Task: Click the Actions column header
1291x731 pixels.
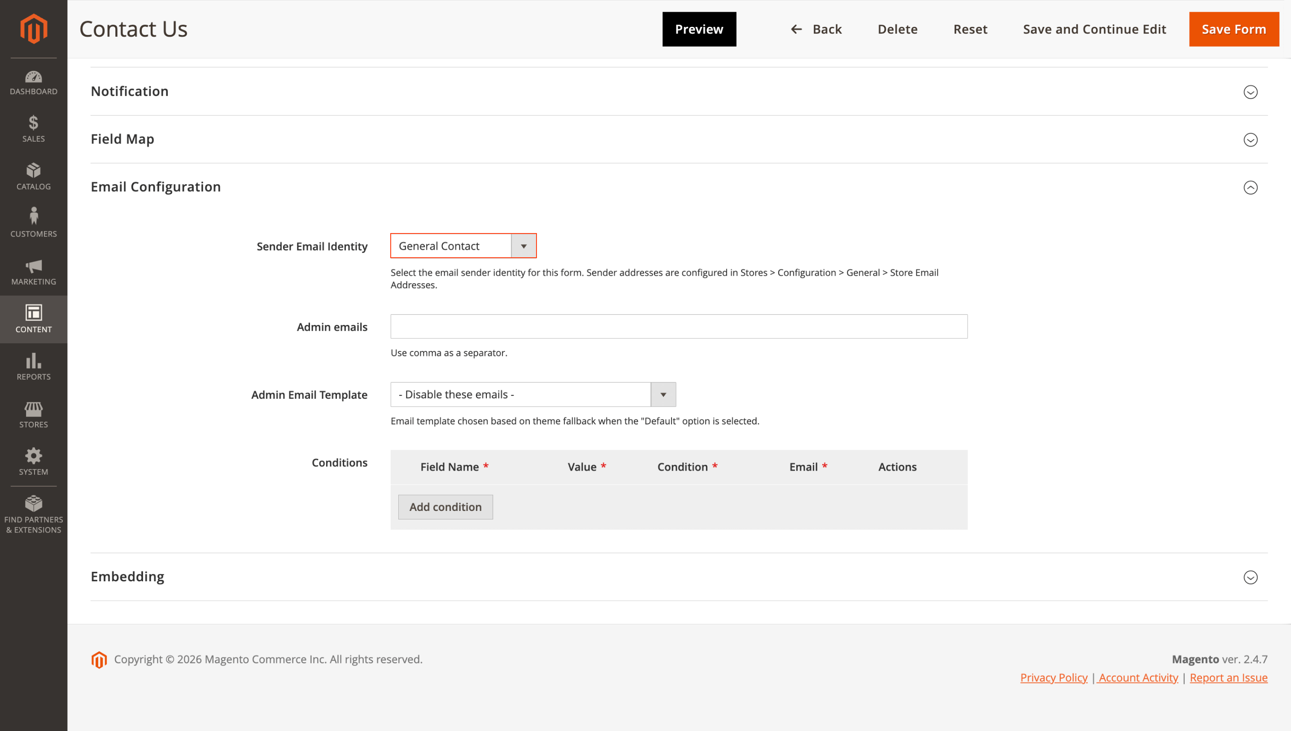Action: (897, 467)
